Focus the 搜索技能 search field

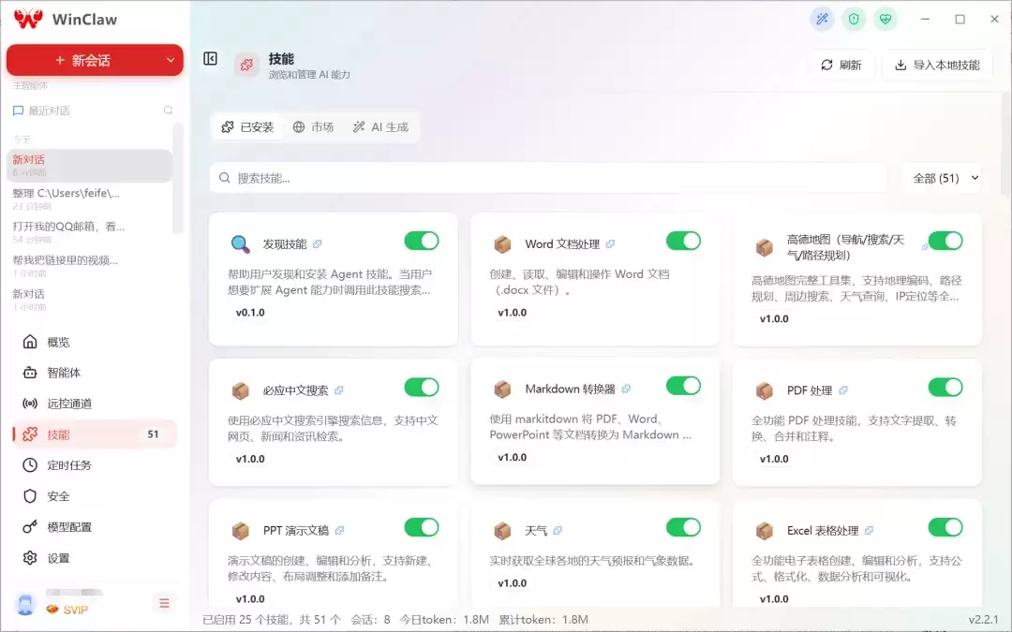click(548, 178)
